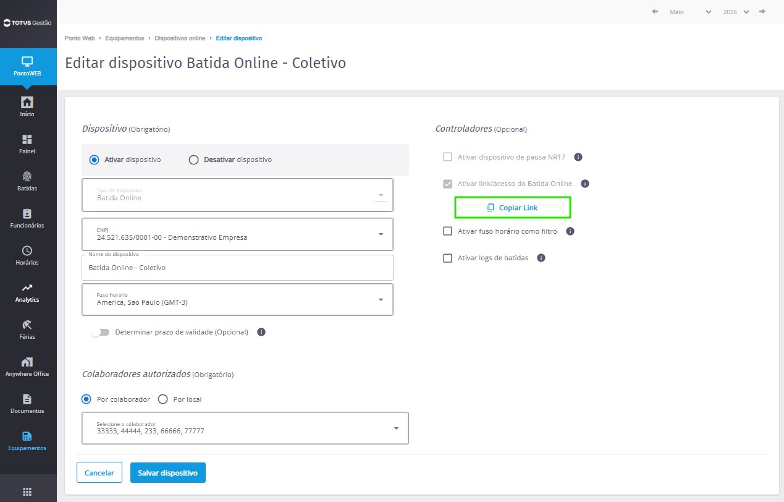Open Funcionários in the sidebar
Viewport: 784px width, 502px height.
(28, 218)
